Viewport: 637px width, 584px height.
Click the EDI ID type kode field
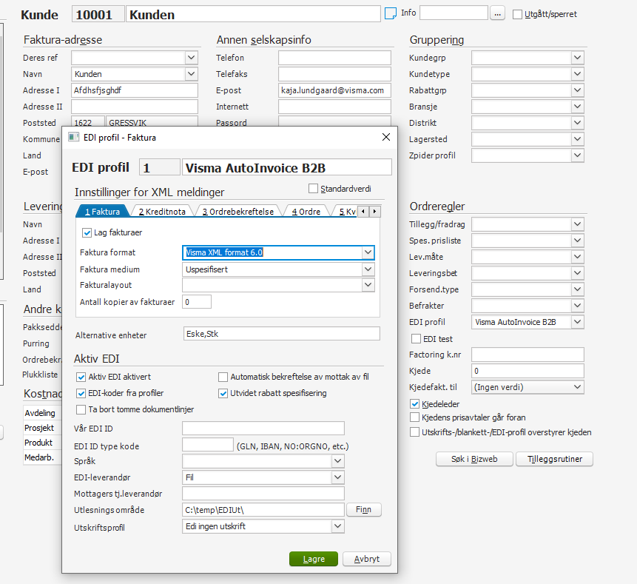pos(208,445)
